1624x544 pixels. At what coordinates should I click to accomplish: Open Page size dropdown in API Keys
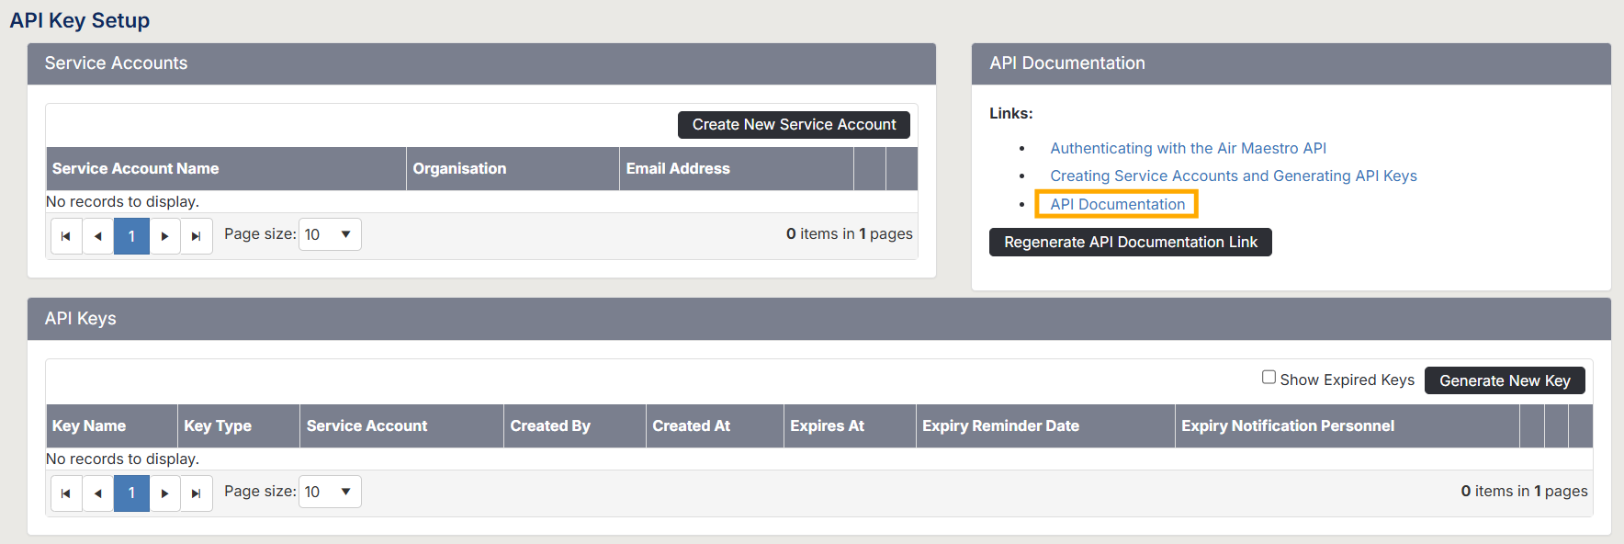pyautogui.click(x=330, y=492)
